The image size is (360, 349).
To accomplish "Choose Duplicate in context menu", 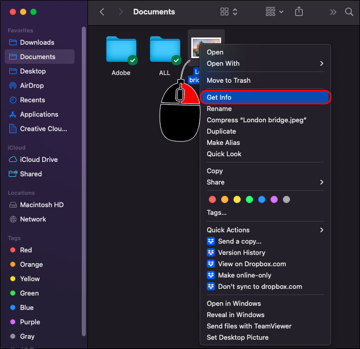I will (265, 131).
